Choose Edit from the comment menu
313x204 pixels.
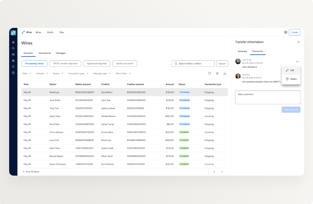click(291, 70)
